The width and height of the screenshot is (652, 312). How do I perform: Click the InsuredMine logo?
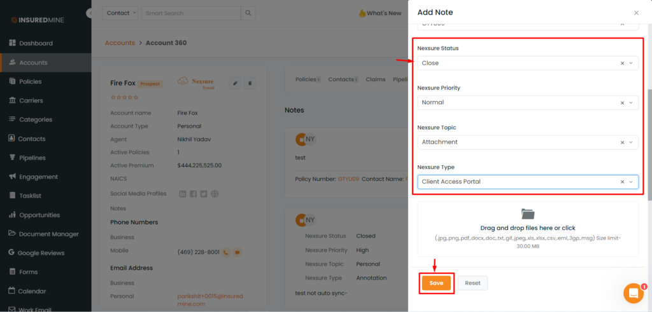[x=38, y=20]
